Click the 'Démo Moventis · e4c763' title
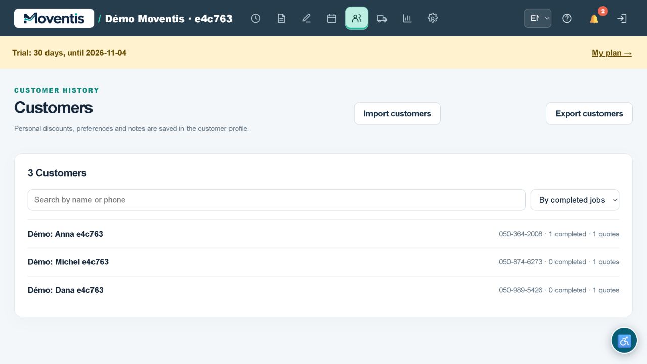The height and width of the screenshot is (364, 647). [x=169, y=19]
